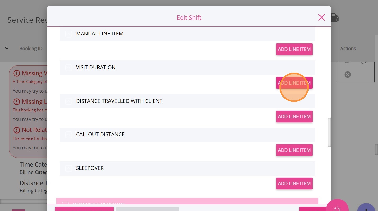
Task: Click the warning icon beside Missing V
Action: pos(17,73)
